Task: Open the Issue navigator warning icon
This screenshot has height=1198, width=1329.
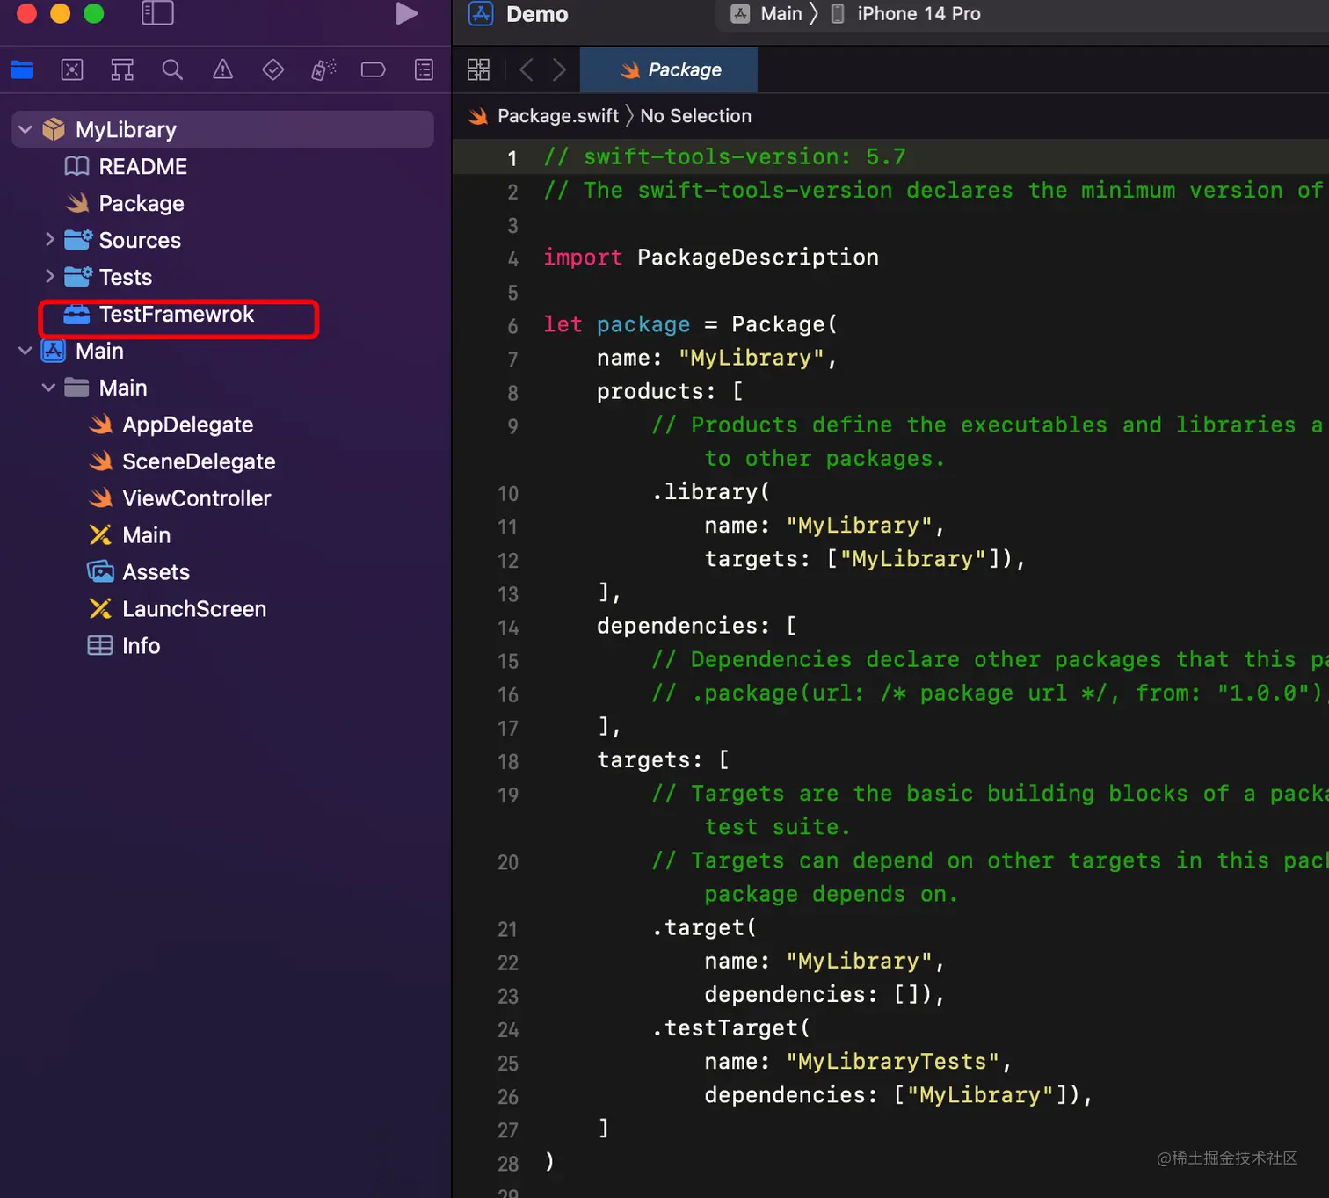Action: pos(222,69)
